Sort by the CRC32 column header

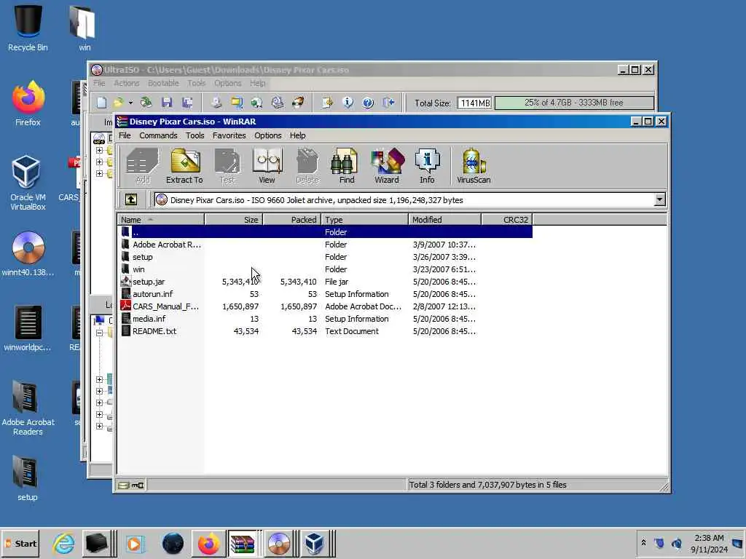507,220
